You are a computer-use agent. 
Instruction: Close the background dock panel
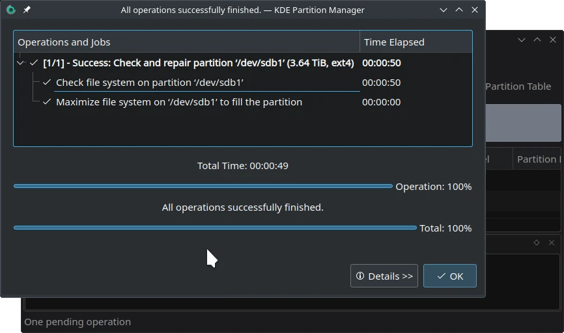552,243
